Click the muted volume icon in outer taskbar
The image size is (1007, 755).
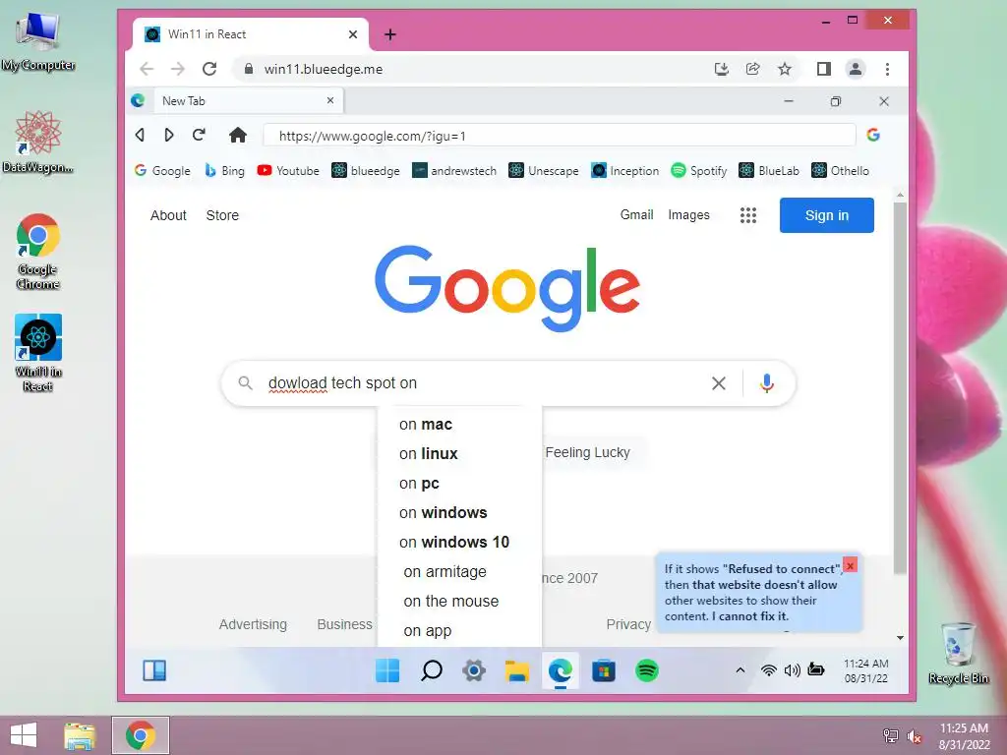914,736
